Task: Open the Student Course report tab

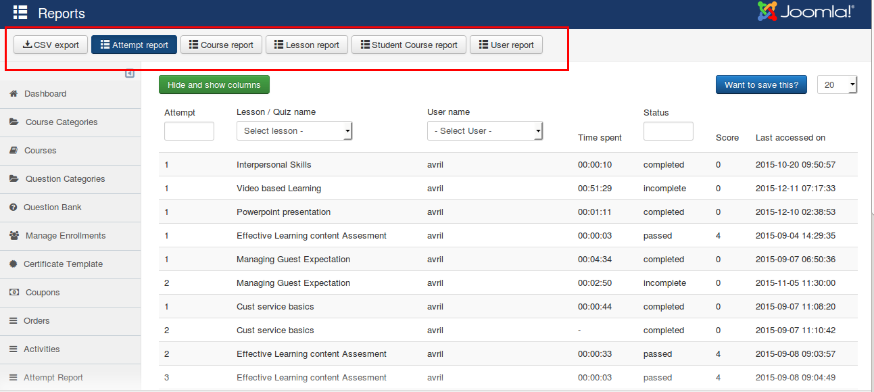Action: 408,45
